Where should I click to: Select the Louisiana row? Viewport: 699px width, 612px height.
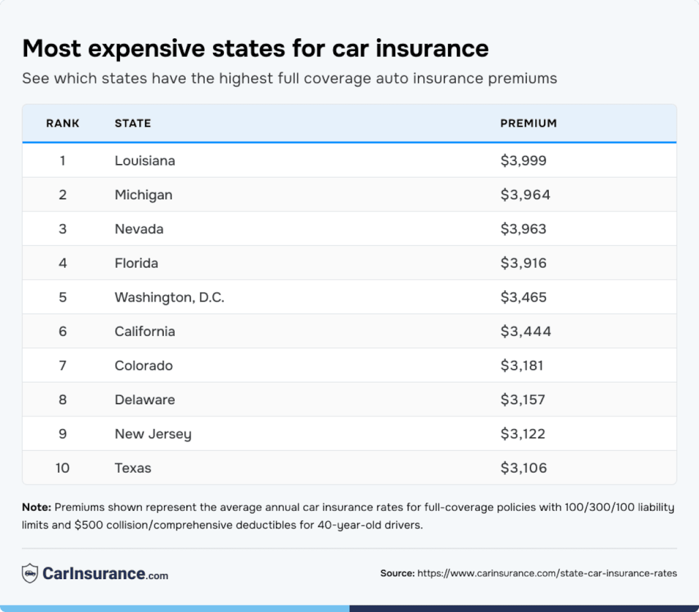click(x=145, y=161)
